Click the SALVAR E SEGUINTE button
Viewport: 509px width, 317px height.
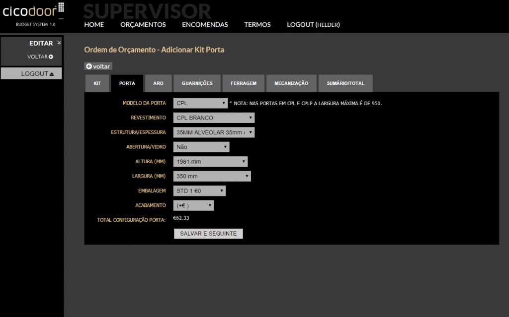(x=208, y=233)
